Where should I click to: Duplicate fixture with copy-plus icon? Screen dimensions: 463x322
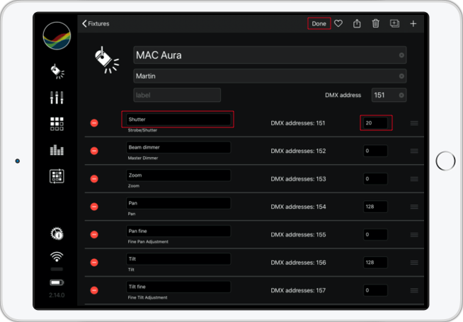[x=394, y=23]
